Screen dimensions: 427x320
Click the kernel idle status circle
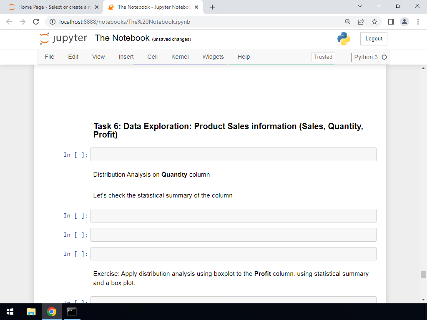384,57
